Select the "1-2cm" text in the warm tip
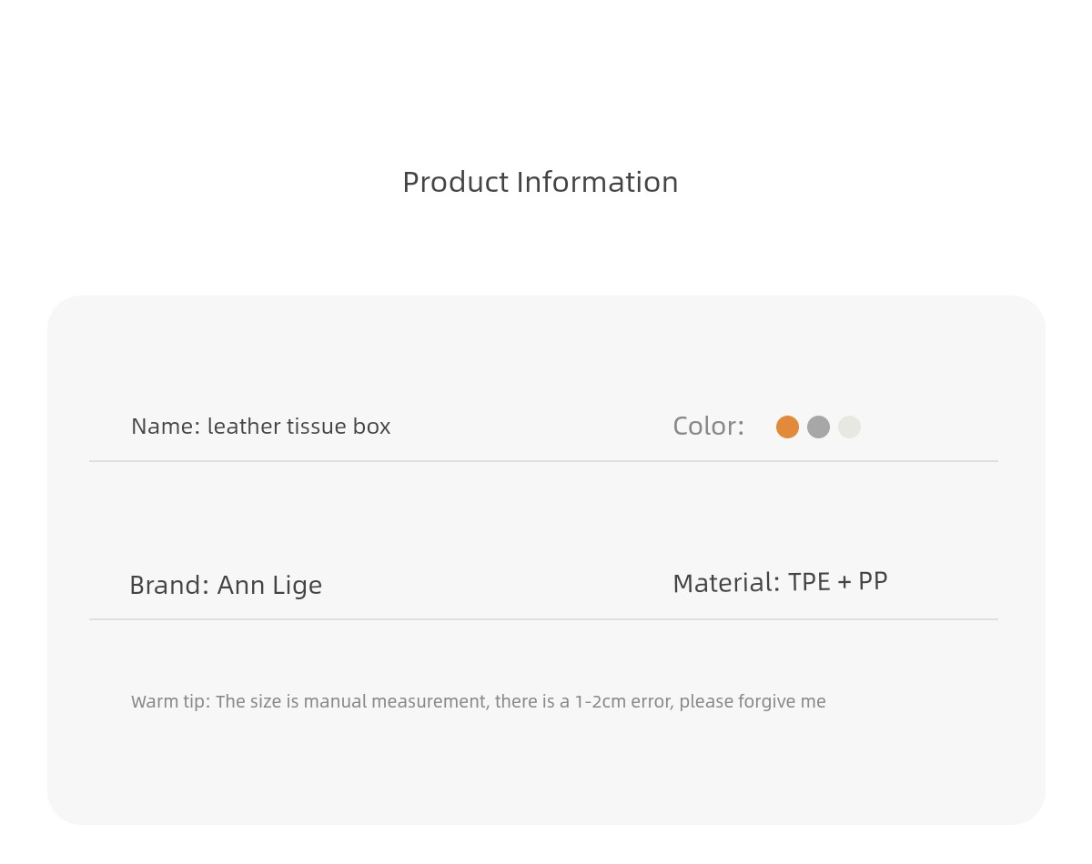 click(x=596, y=701)
